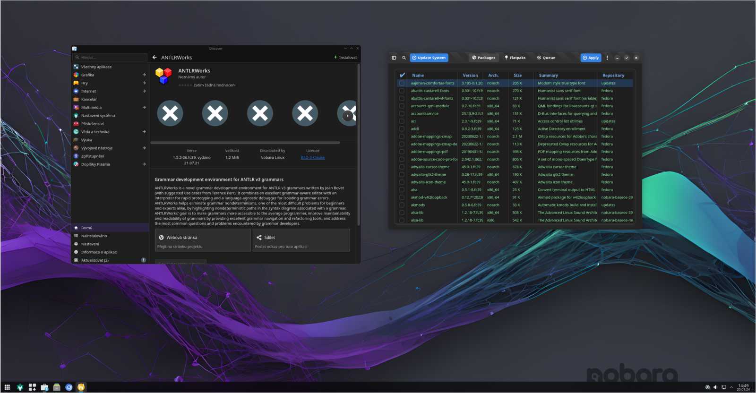The width and height of the screenshot is (756, 393).
Task: Click the Update System button
Action: (429, 58)
